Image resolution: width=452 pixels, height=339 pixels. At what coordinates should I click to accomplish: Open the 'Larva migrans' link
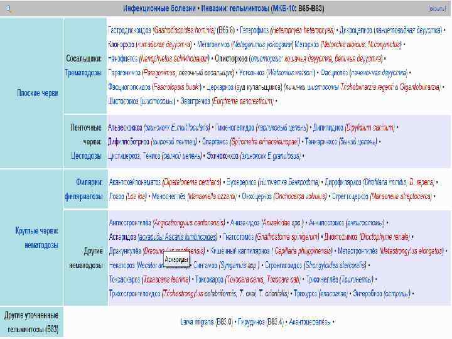point(197,321)
